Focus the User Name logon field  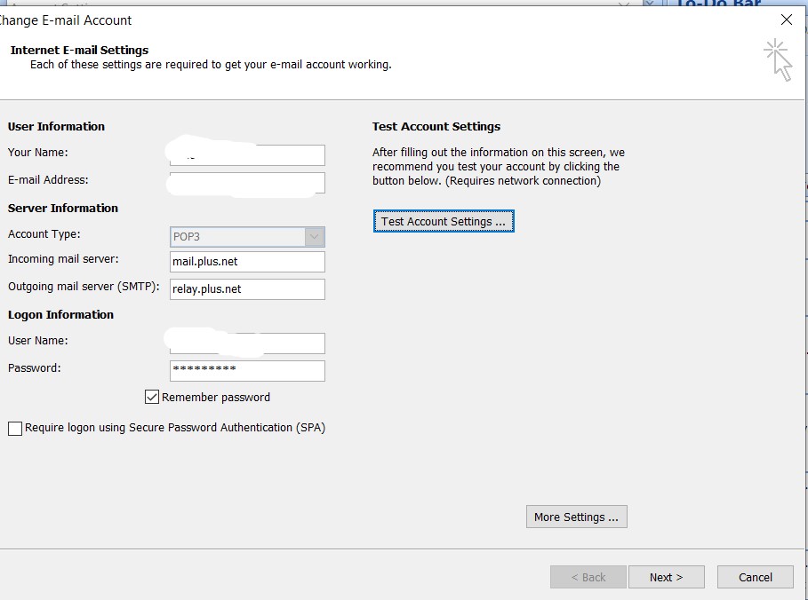tap(247, 343)
